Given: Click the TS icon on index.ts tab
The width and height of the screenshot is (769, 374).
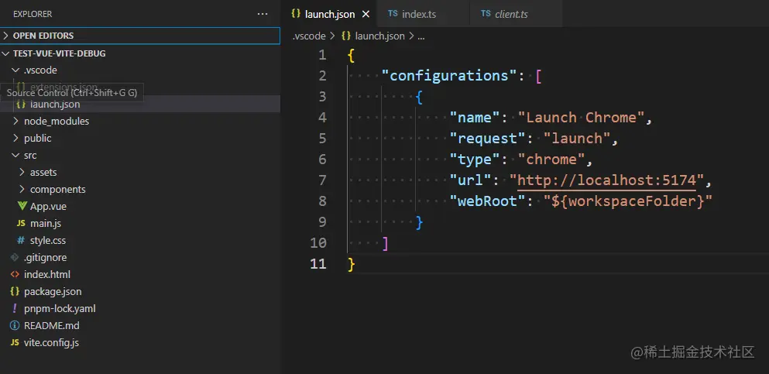Looking at the screenshot, I should (x=393, y=14).
